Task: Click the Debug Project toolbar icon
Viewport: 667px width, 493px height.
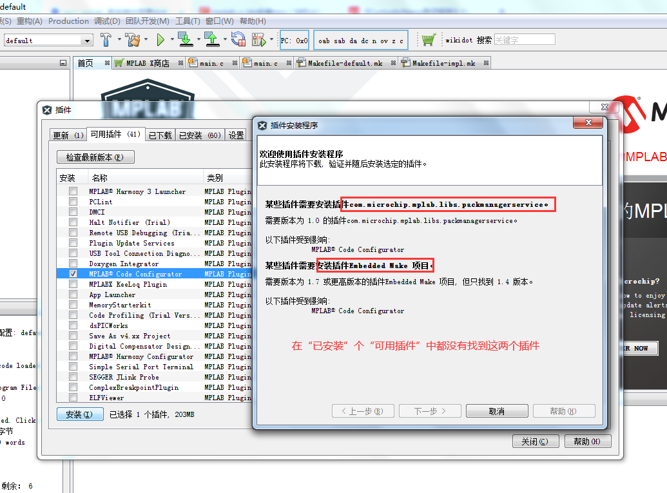Action: [x=259, y=40]
